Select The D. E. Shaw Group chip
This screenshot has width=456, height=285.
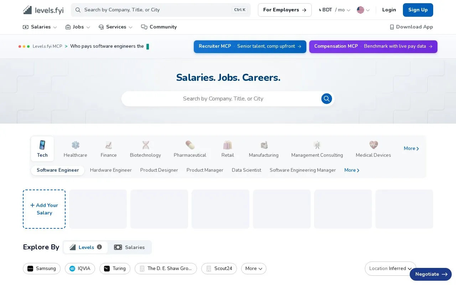[x=166, y=269]
